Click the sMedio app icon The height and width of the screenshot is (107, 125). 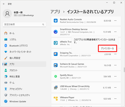point(55,43)
